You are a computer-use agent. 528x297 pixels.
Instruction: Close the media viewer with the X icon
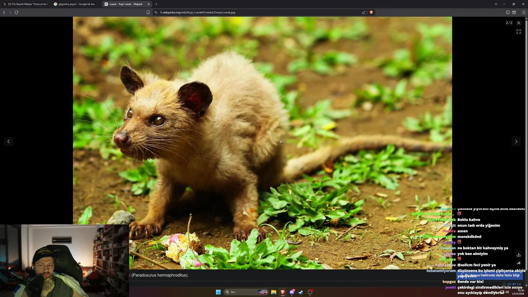[519, 23]
